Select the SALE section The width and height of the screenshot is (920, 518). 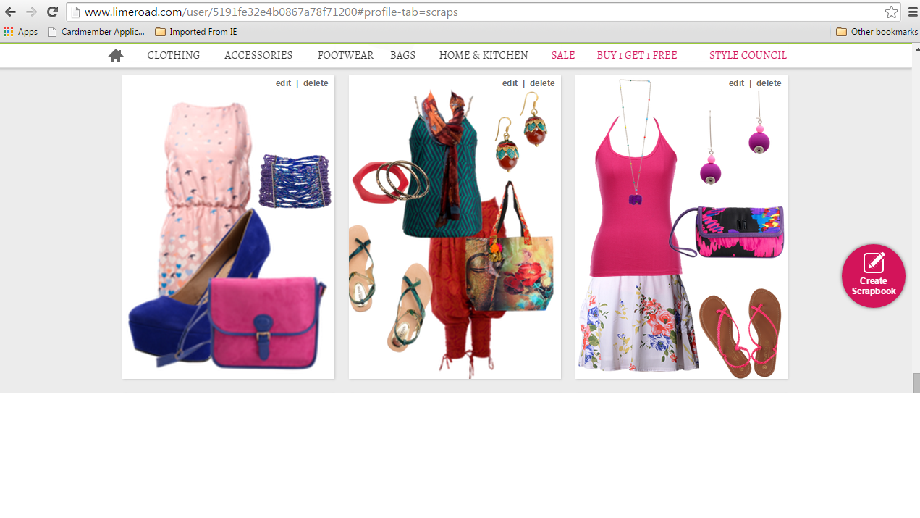(x=562, y=55)
